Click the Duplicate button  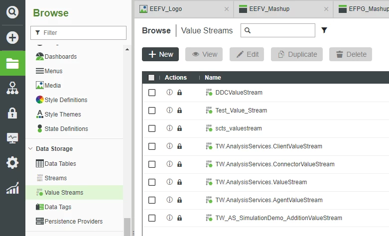[x=297, y=54]
